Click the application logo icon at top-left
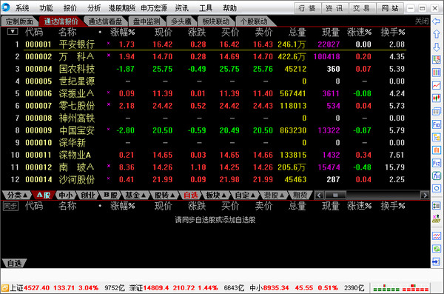 coord(5,7)
